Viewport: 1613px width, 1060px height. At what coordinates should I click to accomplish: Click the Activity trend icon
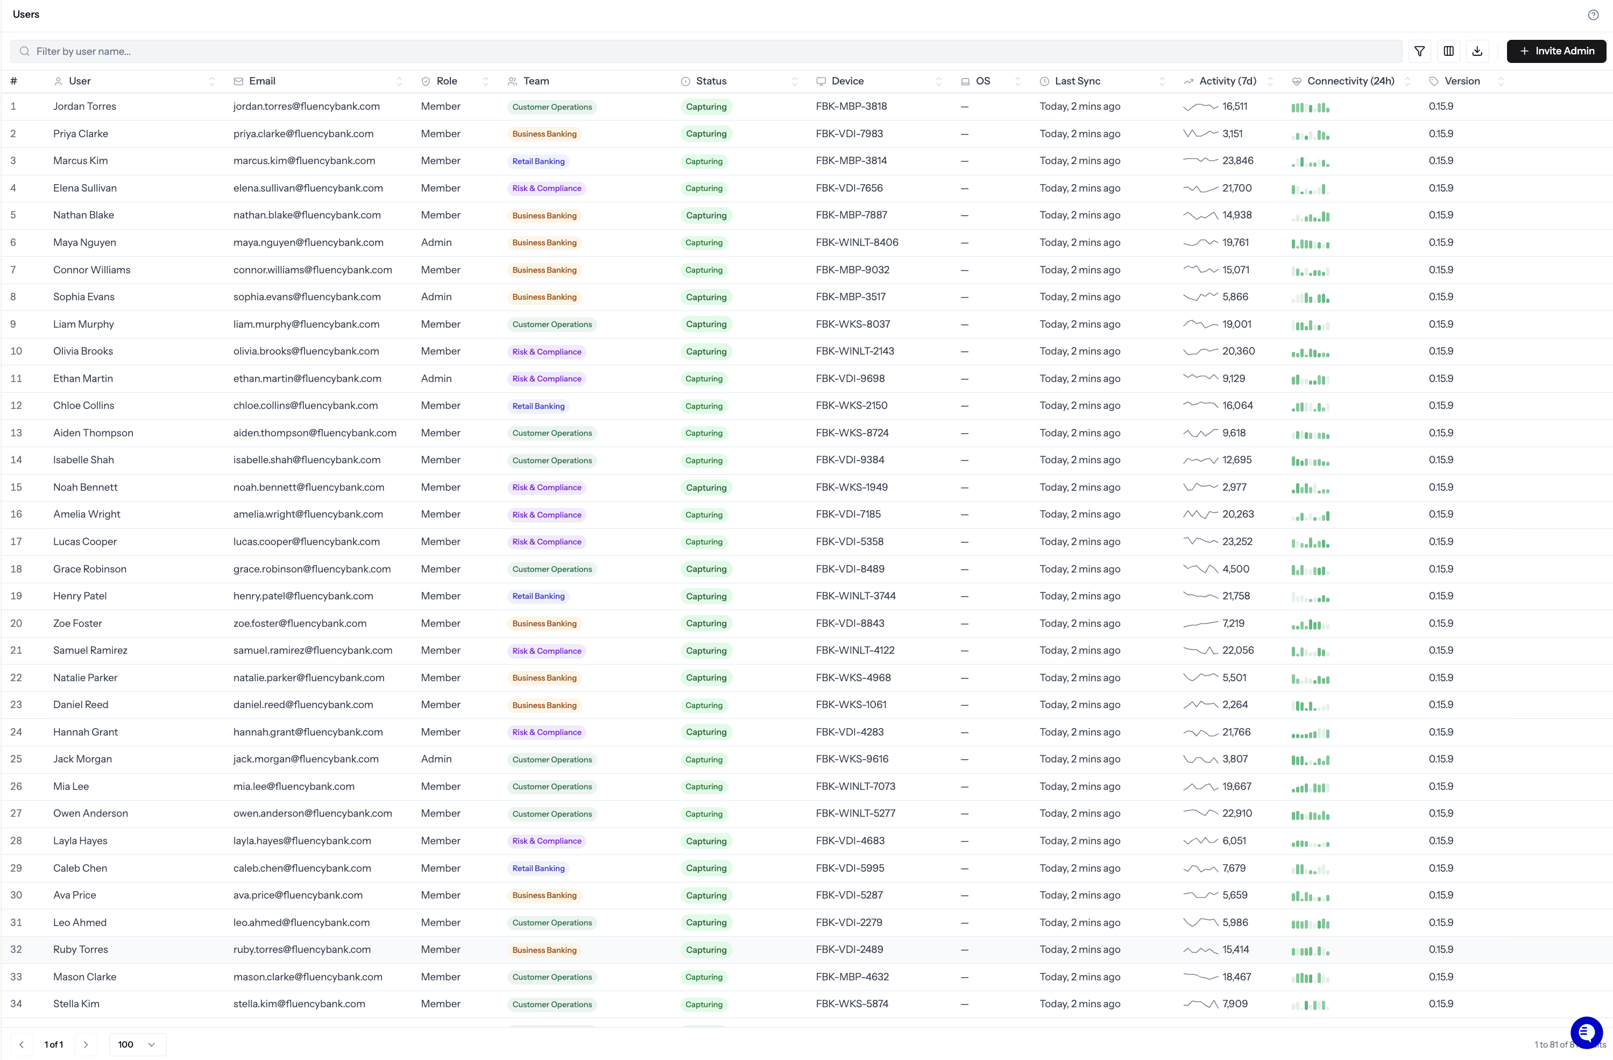click(1188, 81)
